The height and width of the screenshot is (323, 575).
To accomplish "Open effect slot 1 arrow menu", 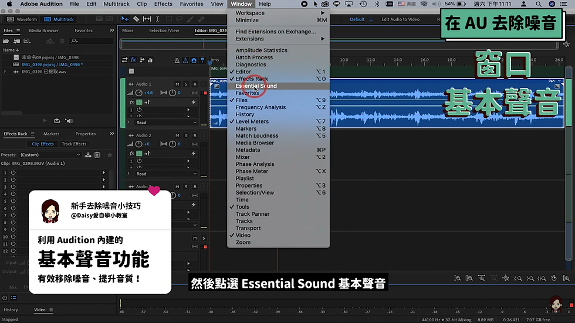I will point(103,172).
